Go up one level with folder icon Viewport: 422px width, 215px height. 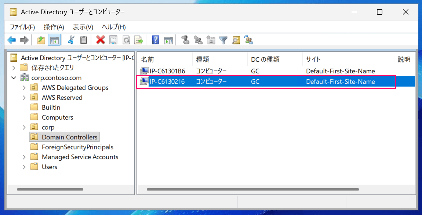point(41,40)
